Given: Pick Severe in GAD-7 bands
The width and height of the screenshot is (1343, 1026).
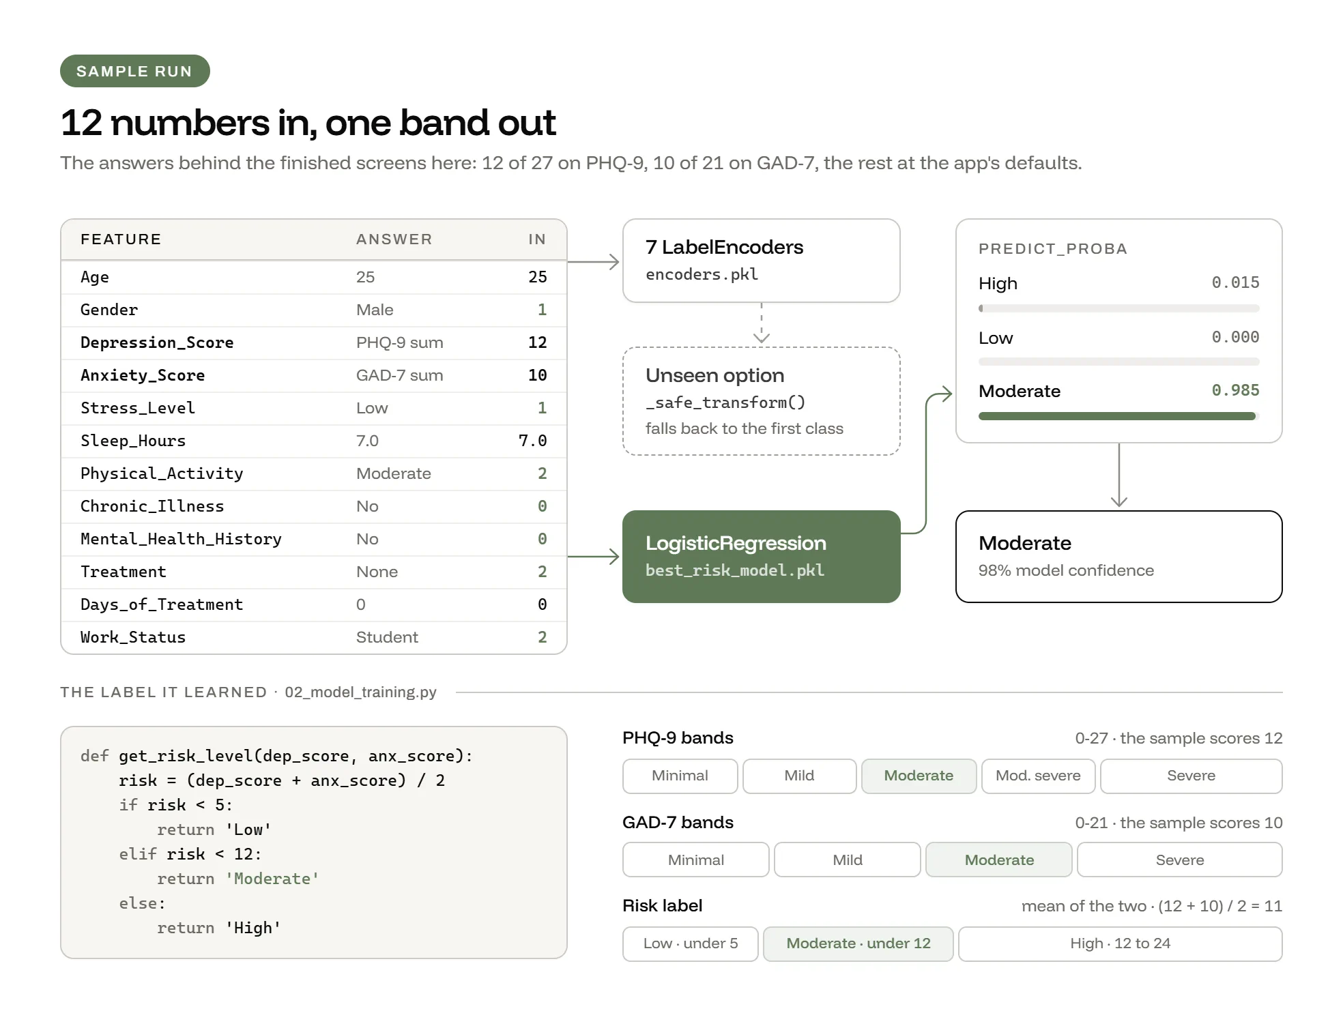Looking at the screenshot, I should (x=1180, y=860).
